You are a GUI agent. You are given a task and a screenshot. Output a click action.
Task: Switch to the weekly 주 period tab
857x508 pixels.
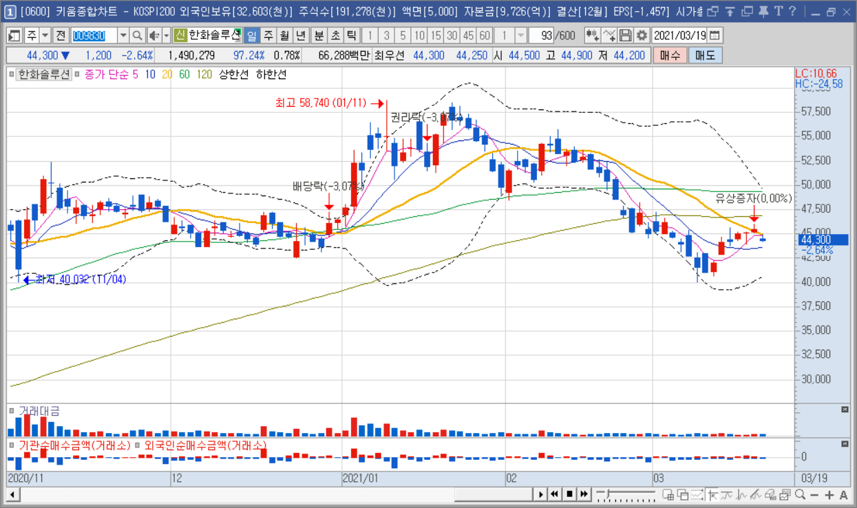tap(268, 36)
